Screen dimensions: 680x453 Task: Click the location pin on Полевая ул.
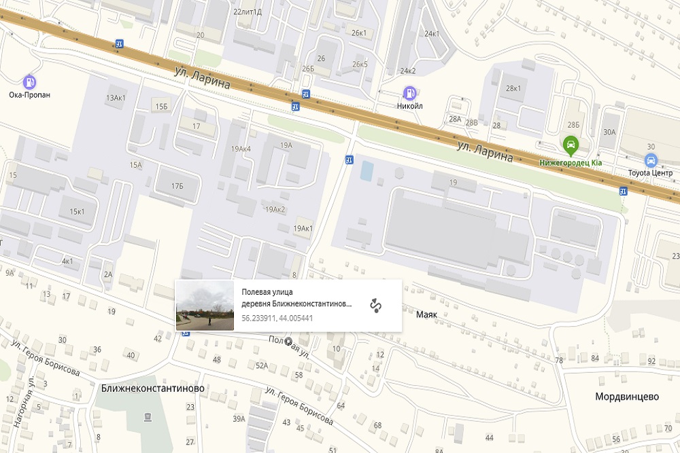pyautogui.click(x=288, y=341)
